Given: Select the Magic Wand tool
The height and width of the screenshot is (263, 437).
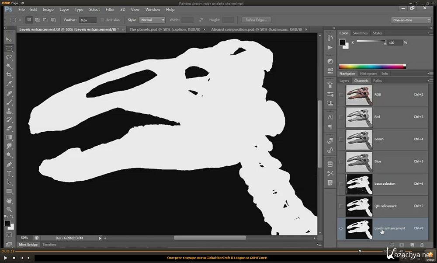Looking at the screenshot, I should point(9,66).
